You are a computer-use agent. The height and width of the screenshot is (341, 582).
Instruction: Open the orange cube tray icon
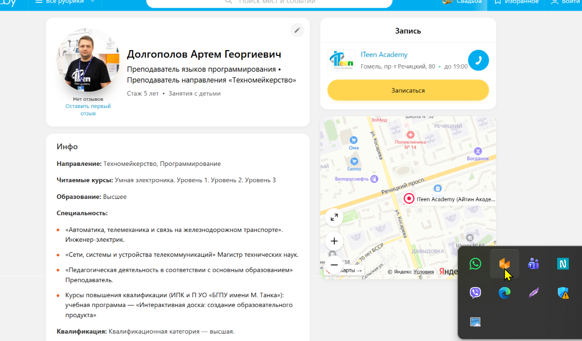coord(505,264)
